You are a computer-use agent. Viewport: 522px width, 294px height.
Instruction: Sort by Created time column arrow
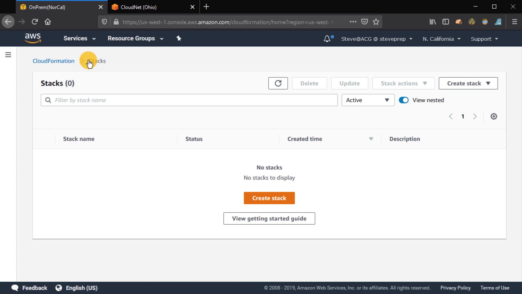[x=371, y=139]
